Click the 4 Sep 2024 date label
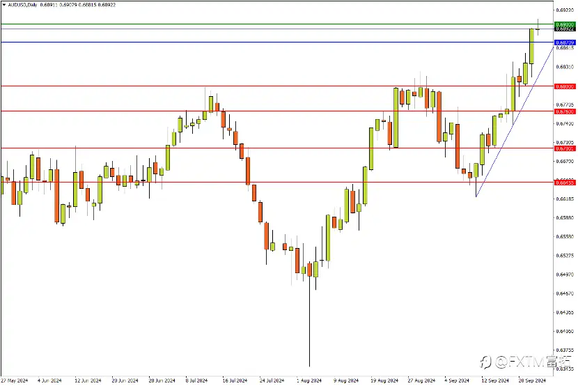Image resolution: width=578 pixels, height=386 pixels. click(x=457, y=380)
